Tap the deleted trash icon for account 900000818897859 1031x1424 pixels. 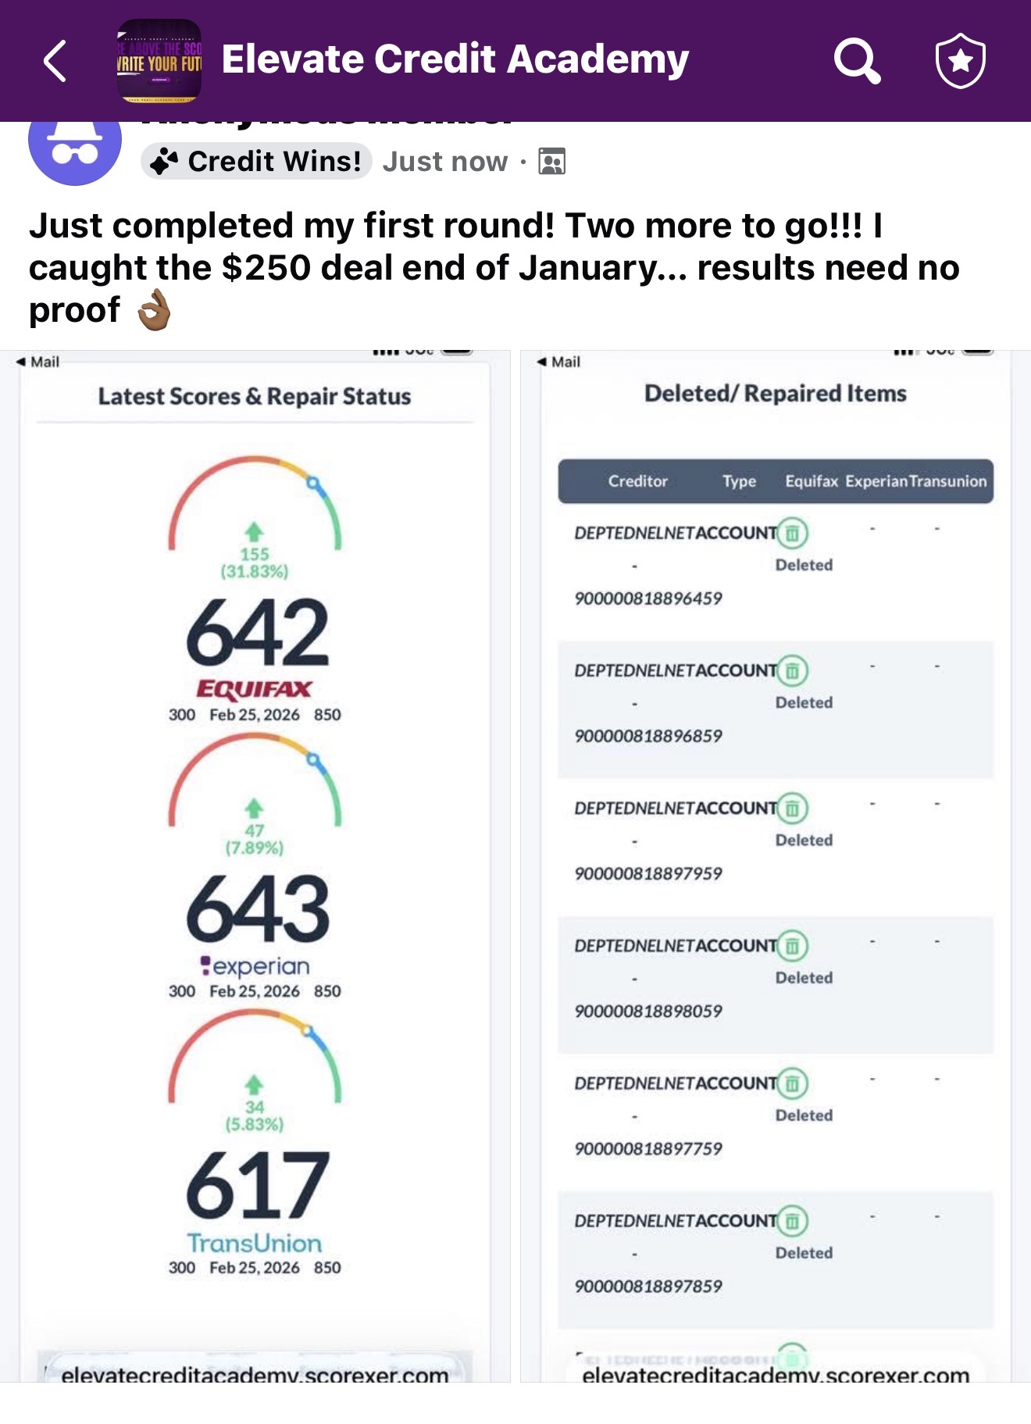tap(792, 1221)
